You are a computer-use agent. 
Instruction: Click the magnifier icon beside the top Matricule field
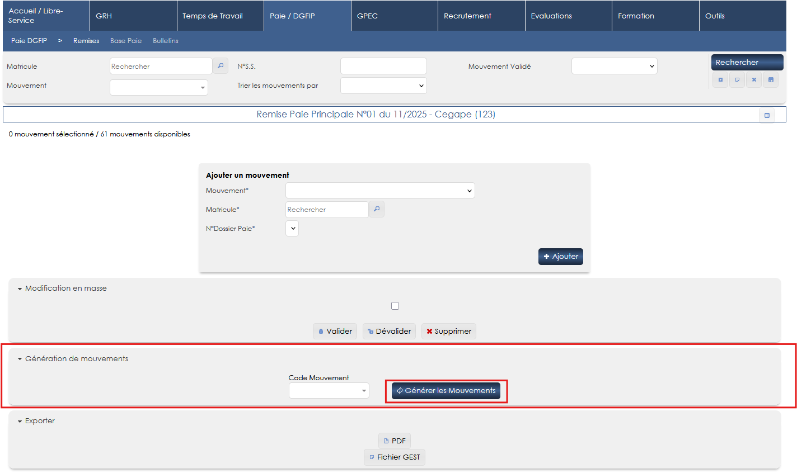coord(221,66)
